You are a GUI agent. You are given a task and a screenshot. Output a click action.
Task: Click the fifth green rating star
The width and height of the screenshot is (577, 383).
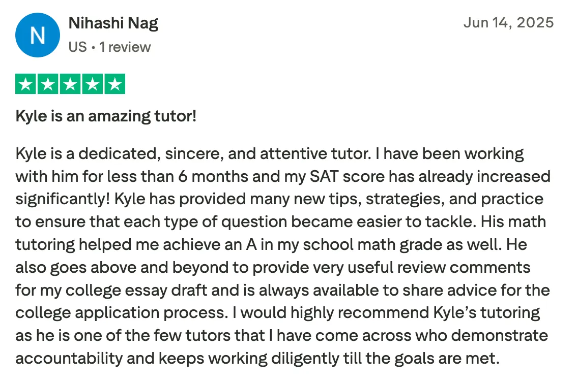tap(115, 84)
